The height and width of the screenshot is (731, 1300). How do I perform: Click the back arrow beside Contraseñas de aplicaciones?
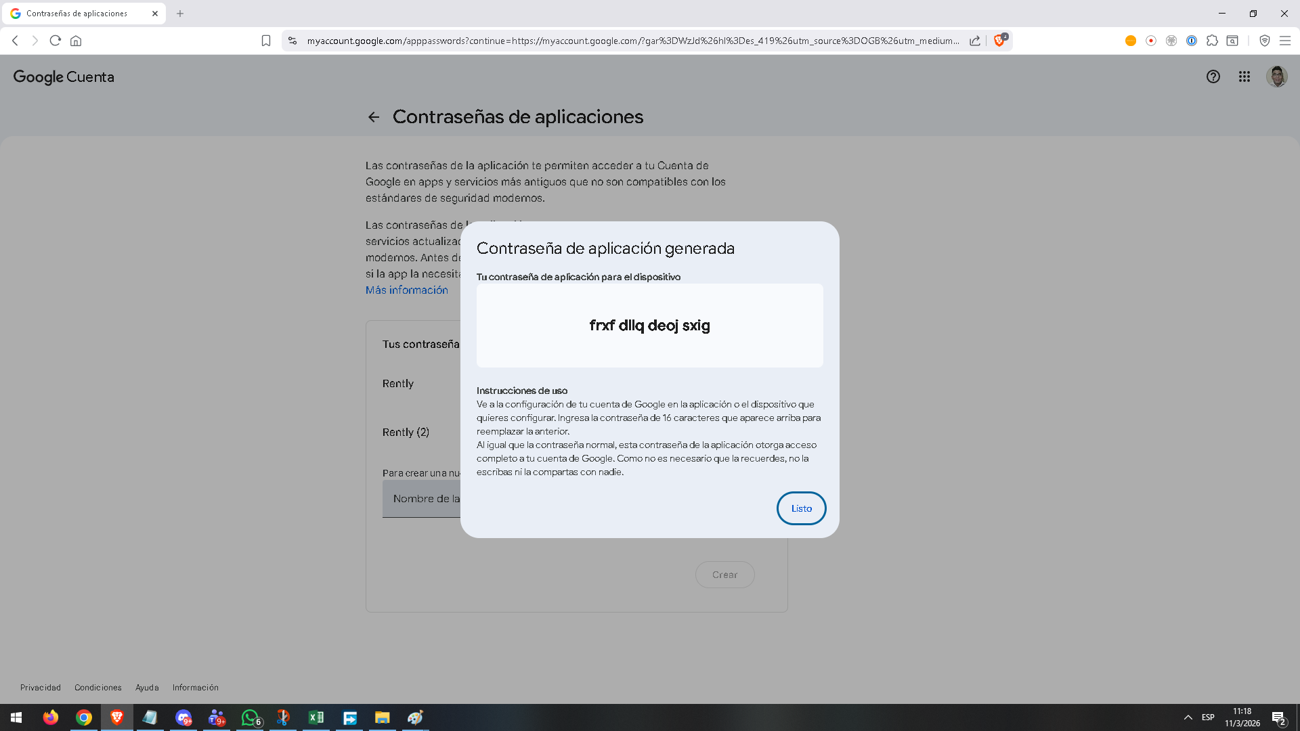pyautogui.click(x=374, y=117)
